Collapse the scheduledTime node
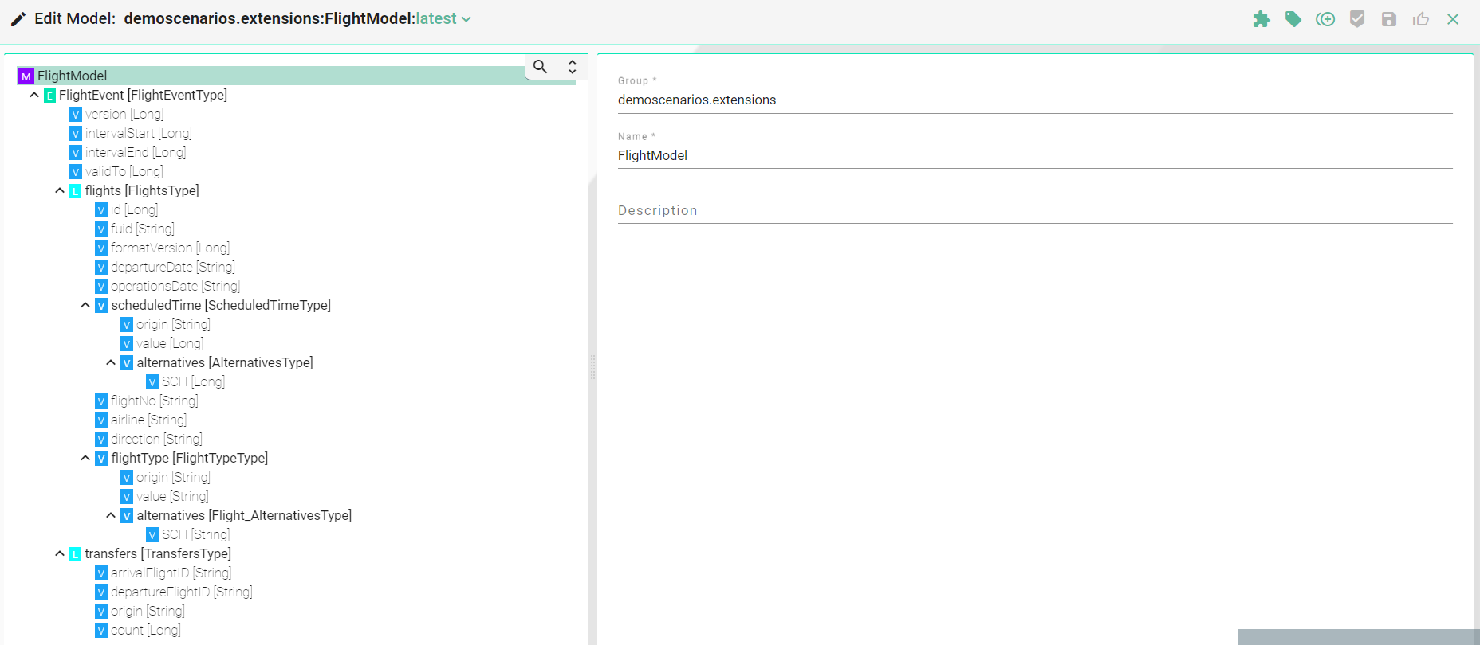This screenshot has height=645, width=1480. tap(85, 306)
